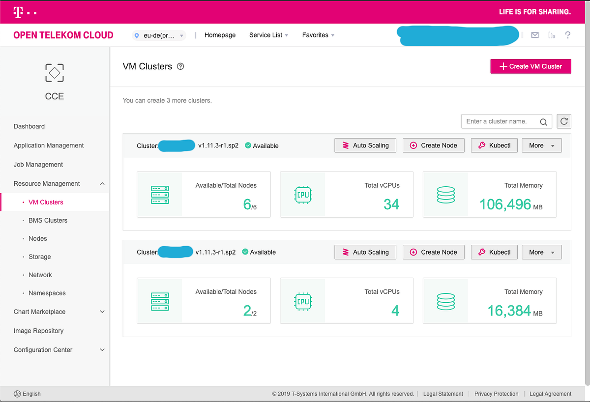The image size is (590, 402).
Task: Open the usage statistics bar chart icon
Action: [x=551, y=35]
